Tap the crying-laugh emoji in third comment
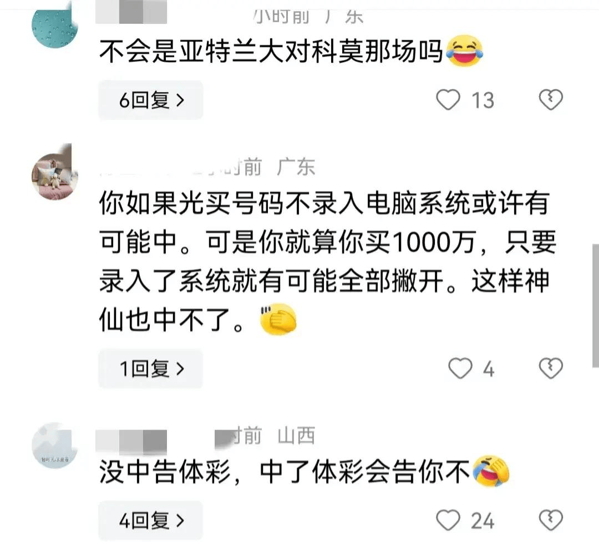This screenshot has width=599, height=553. coord(491,471)
